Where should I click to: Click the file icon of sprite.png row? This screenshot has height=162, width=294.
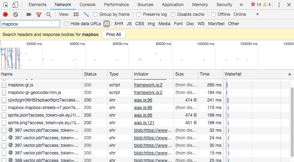coord(4,123)
